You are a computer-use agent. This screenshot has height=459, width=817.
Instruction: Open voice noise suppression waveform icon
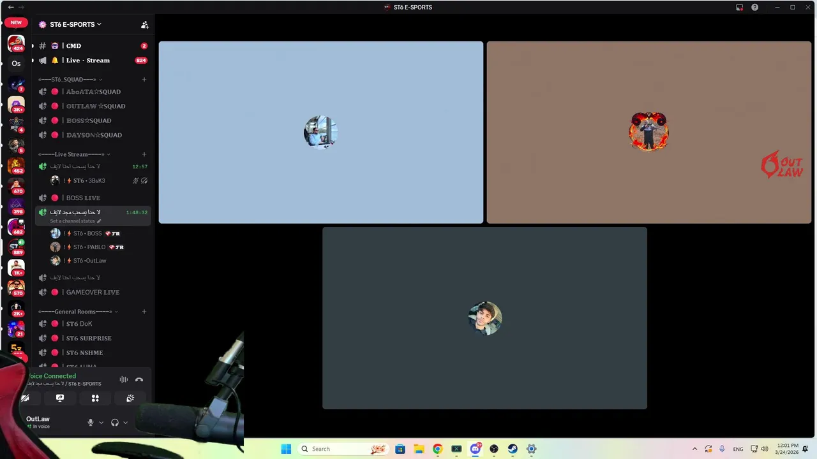coord(124,380)
